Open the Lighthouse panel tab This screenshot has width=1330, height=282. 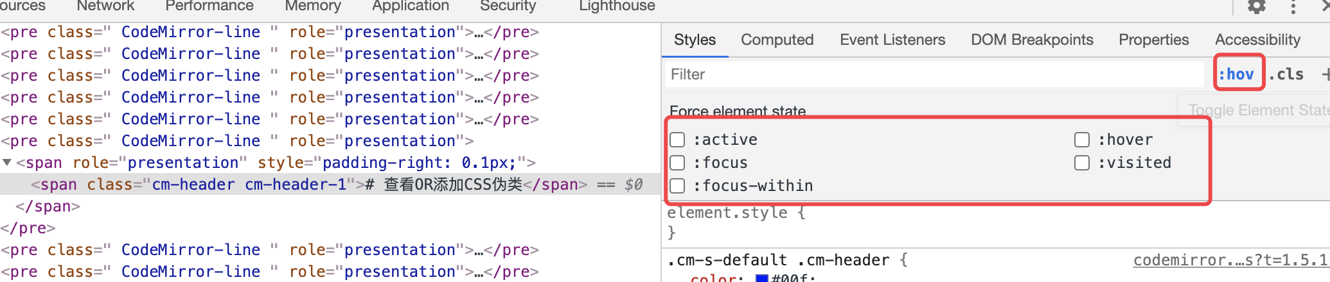(x=617, y=6)
